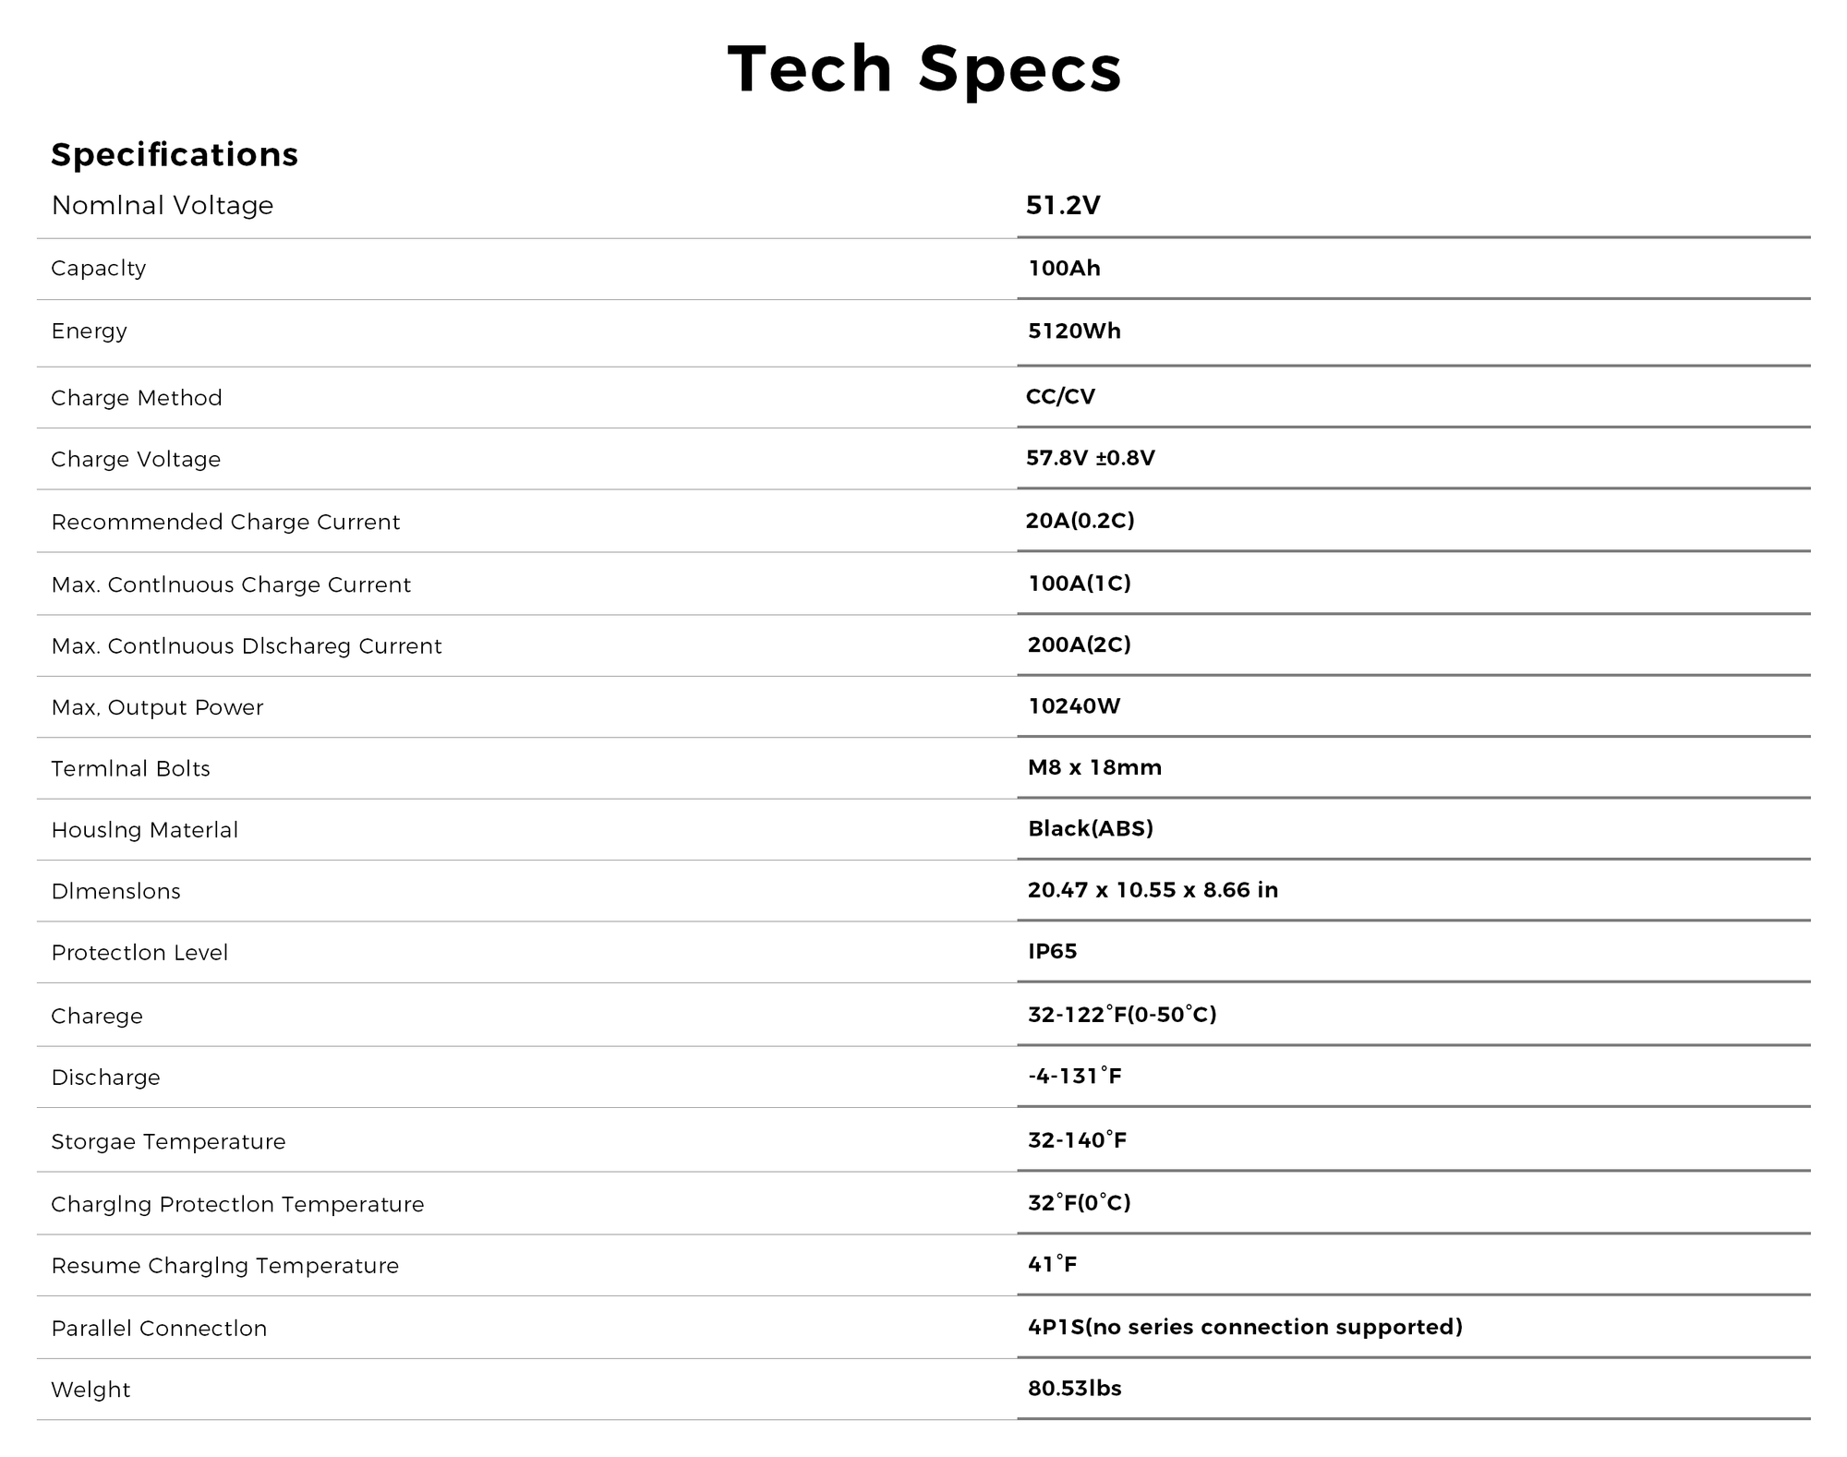Click the CC/CV charge method value
The width and height of the screenshot is (1847, 1457).
click(x=1060, y=396)
